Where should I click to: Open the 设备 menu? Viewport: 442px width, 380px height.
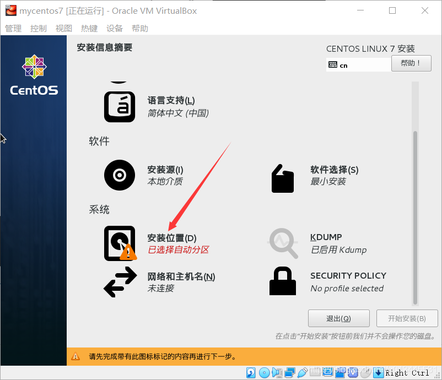[115, 28]
